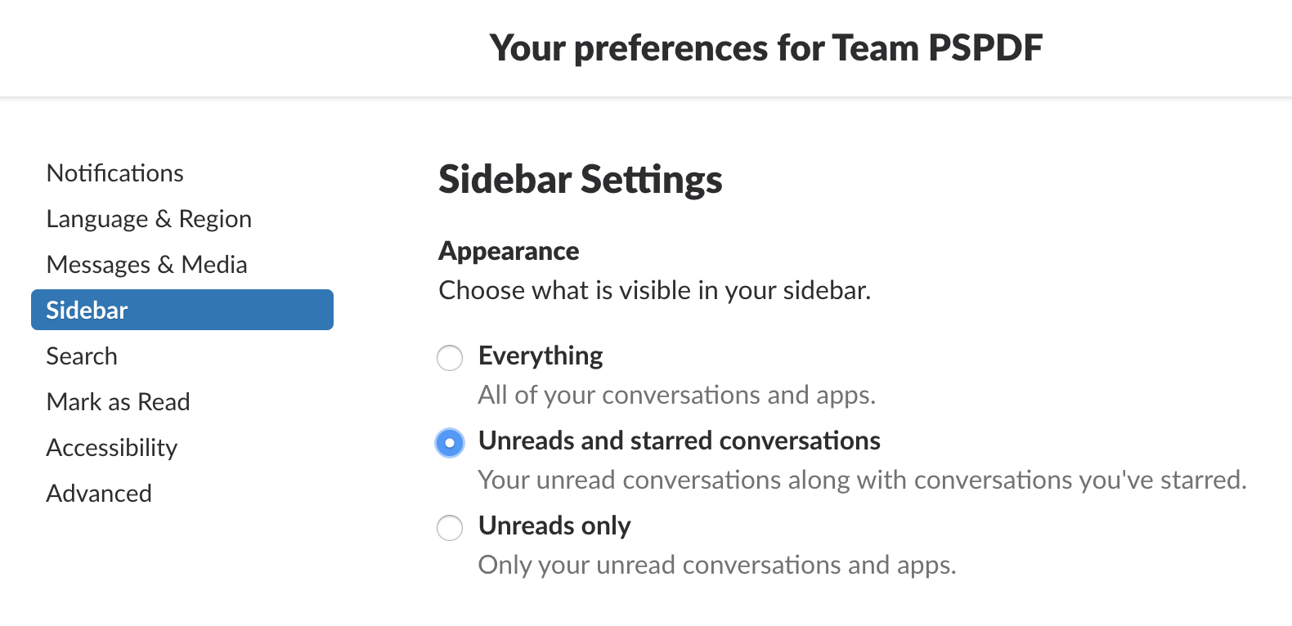Go to Mark as Read settings
The image size is (1292, 626).
point(118,401)
